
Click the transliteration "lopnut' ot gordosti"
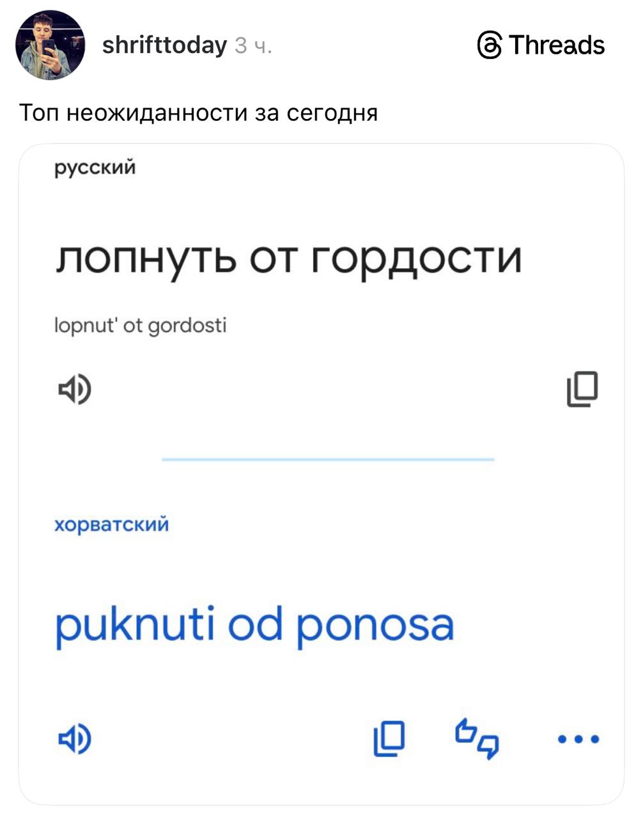141,326
